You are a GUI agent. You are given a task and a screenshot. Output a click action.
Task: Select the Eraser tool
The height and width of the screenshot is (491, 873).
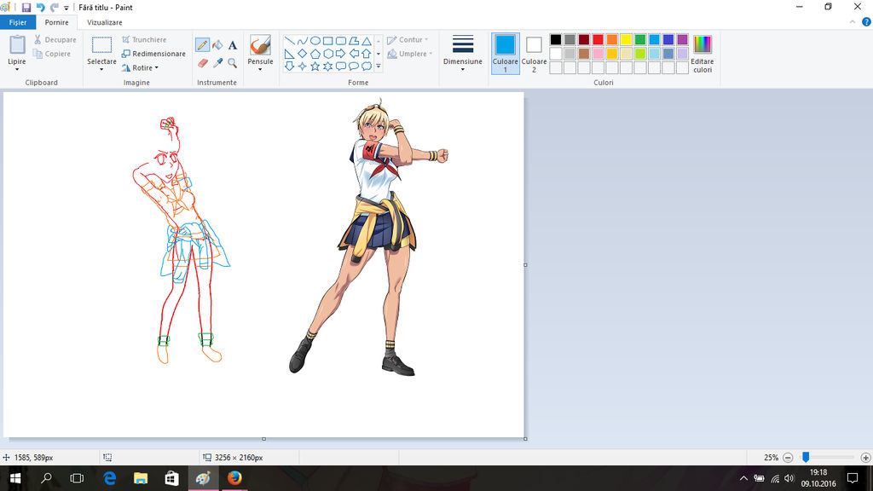point(203,63)
